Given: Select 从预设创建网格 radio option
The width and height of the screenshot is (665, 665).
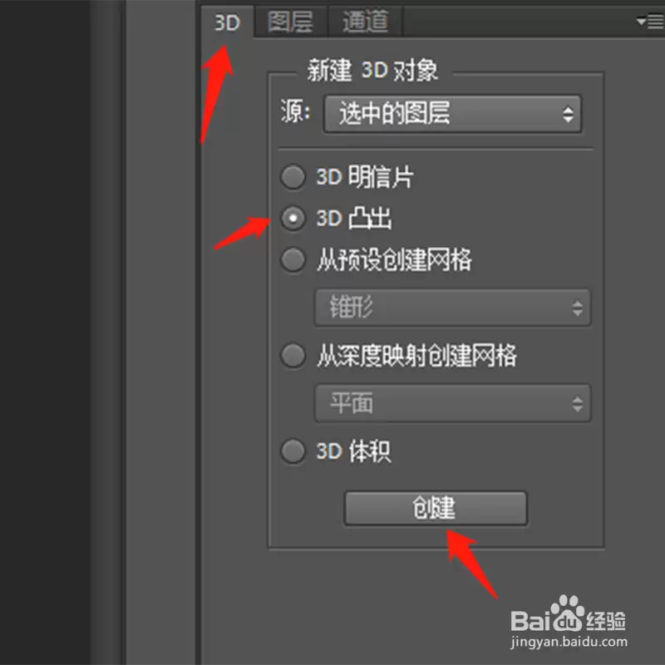Looking at the screenshot, I should pos(293,259).
